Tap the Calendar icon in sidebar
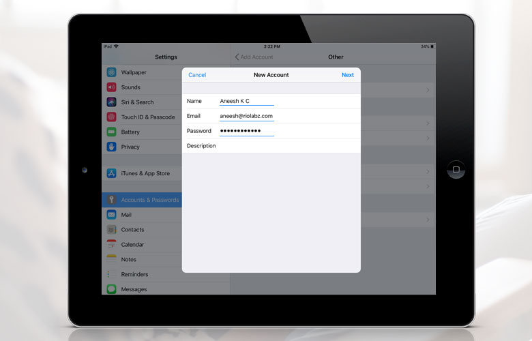 point(111,245)
